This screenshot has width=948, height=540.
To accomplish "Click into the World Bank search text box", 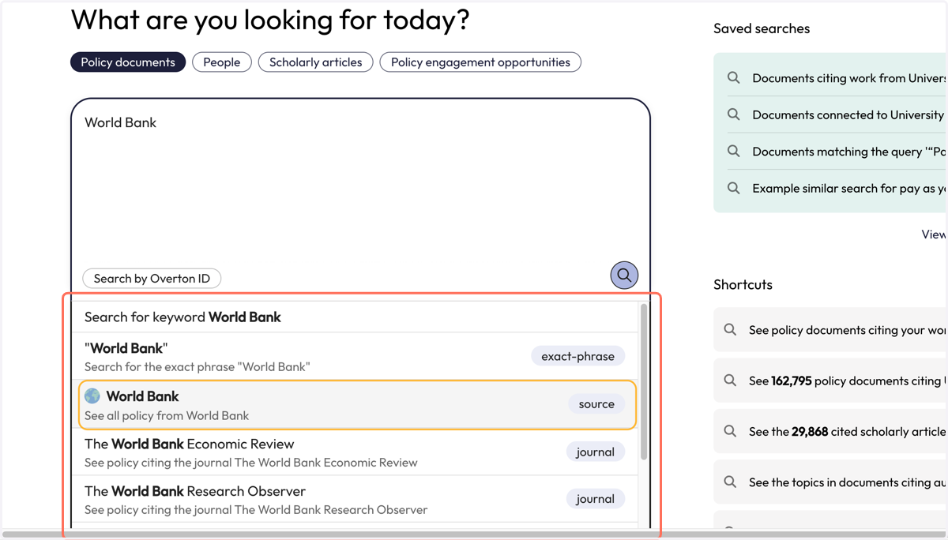I will pyautogui.click(x=360, y=186).
